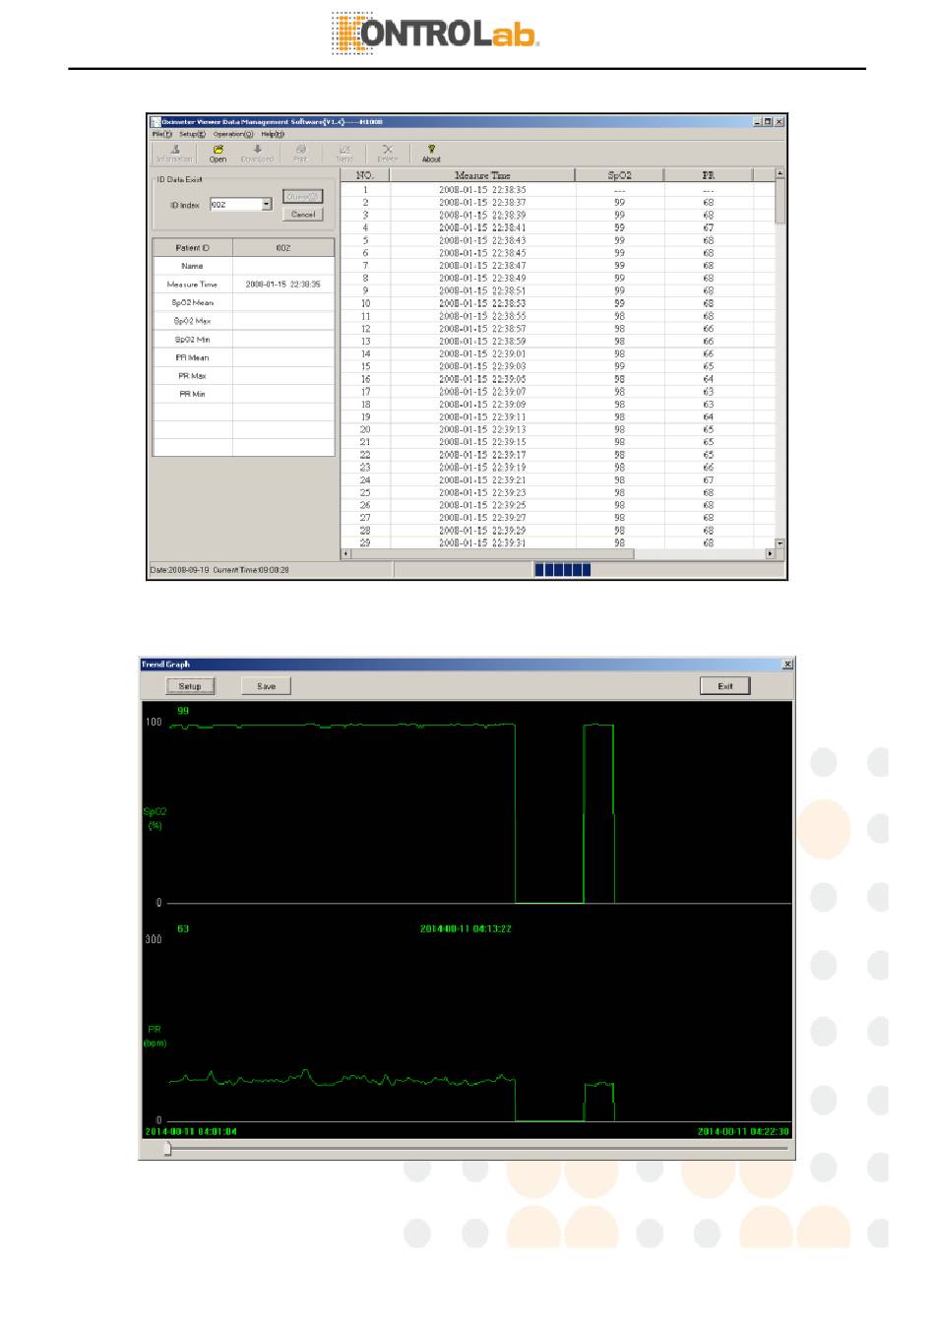Click the PR Mean label

point(193,357)
